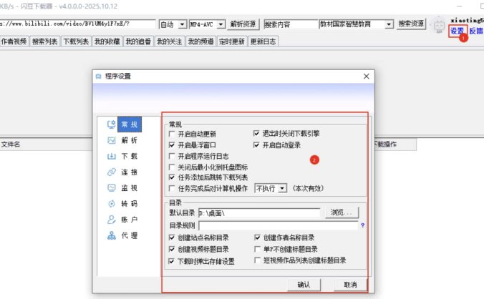Click the 下载 sidebar icon
The width and height of the screenshot is (484, 299).
pos(111,156)
